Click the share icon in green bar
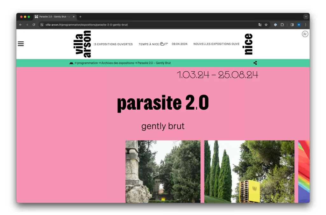The image size is (326, 215). (x=255, y=63)
